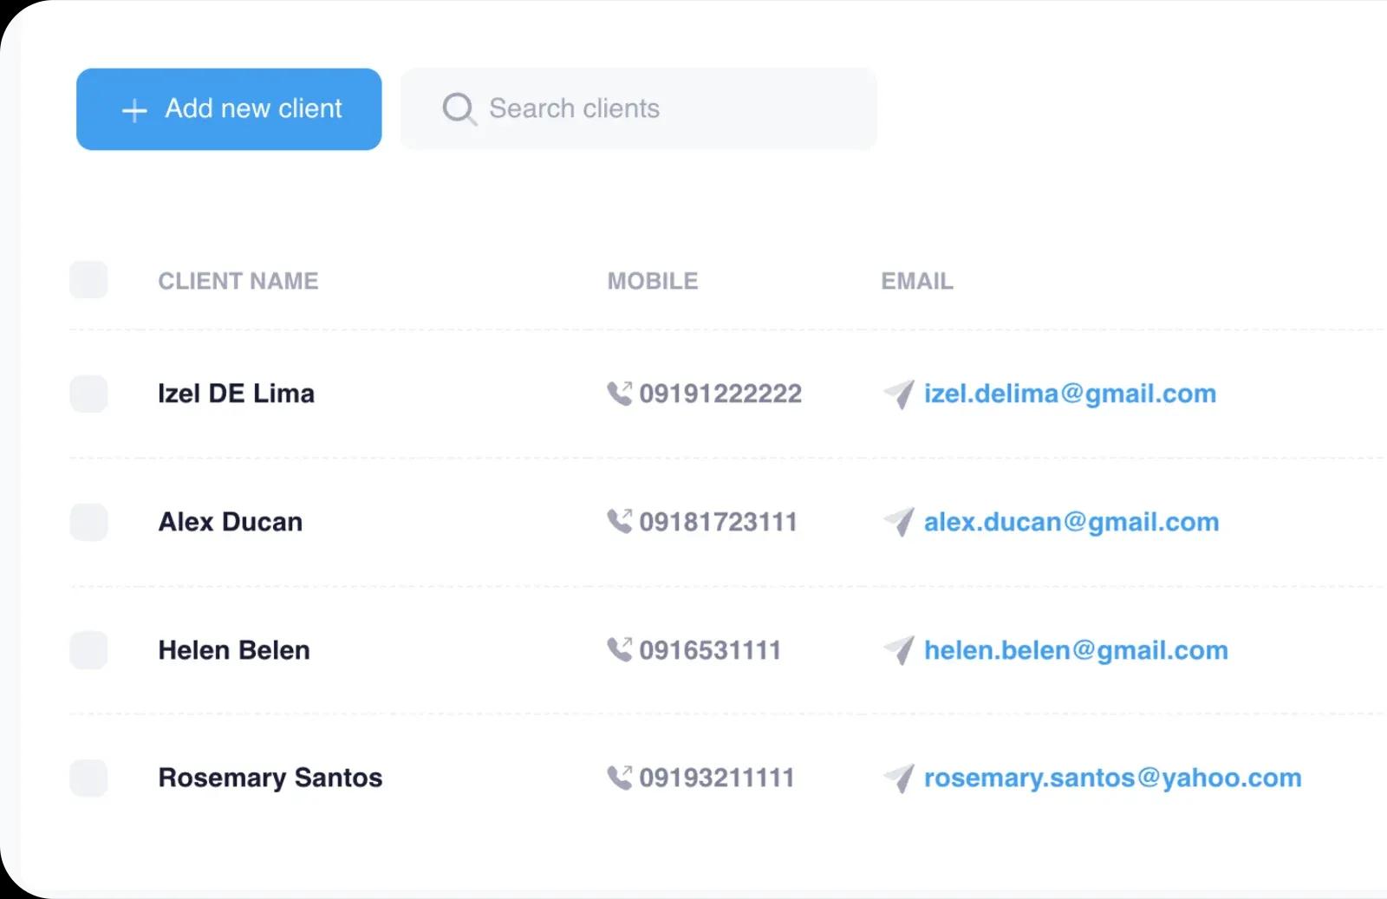This screenshot has height=899, width=1387.
Task: Click the phone icon beside Alex Ducan's number
Action: pyautogui.click(x=621, y=521)
